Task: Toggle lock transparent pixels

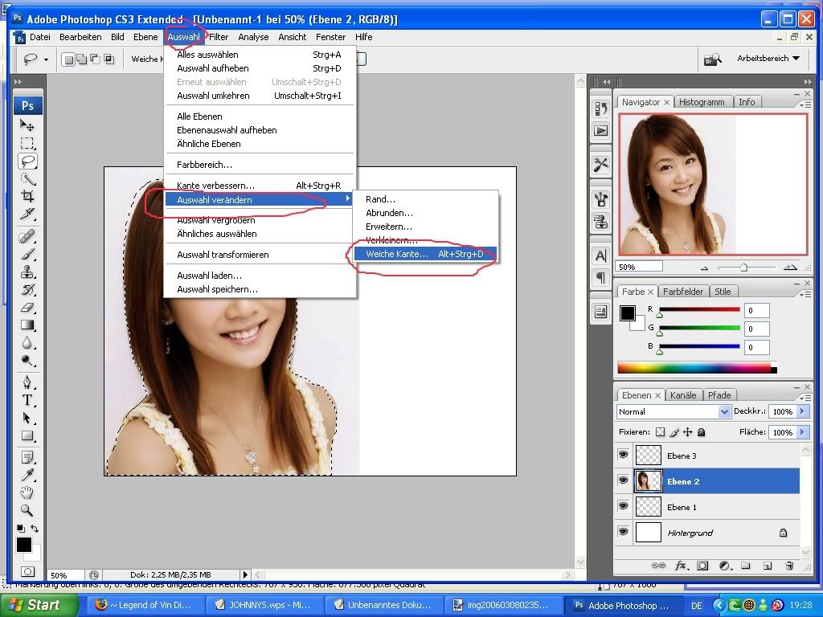Action: pyautogui.click(x=661, y=432)
